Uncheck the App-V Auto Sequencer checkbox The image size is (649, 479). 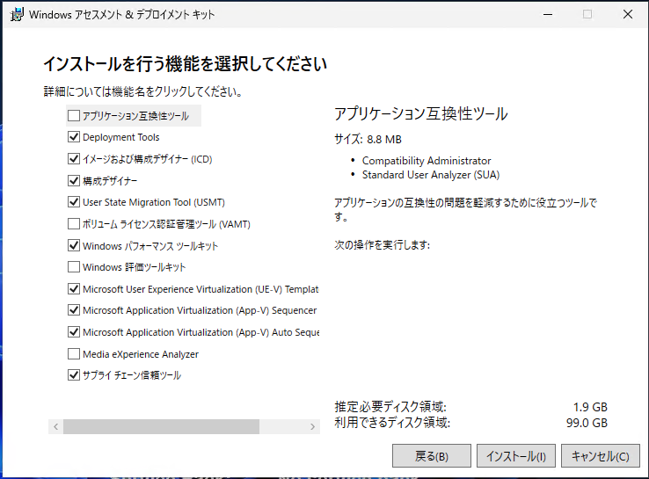(x=74, y=331)
